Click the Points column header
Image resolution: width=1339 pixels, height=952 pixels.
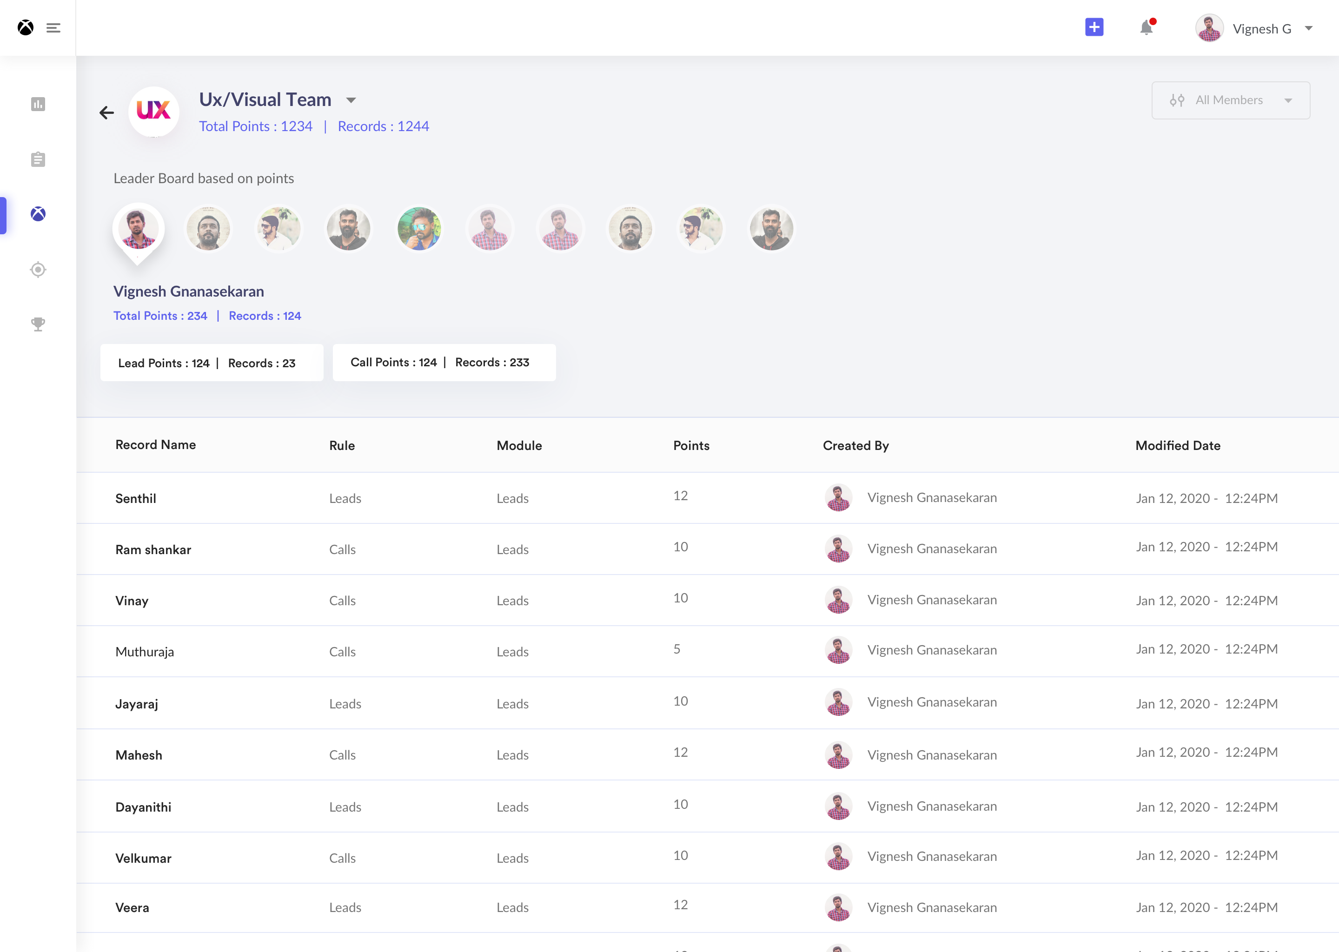691,446
